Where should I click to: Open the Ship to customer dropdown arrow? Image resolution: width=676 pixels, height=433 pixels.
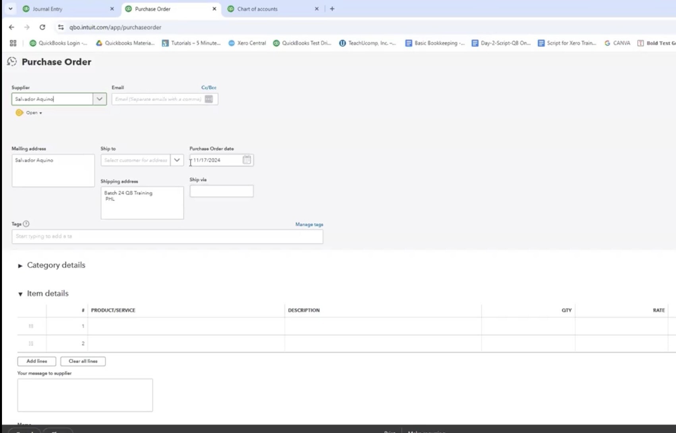tap(177, 160)
